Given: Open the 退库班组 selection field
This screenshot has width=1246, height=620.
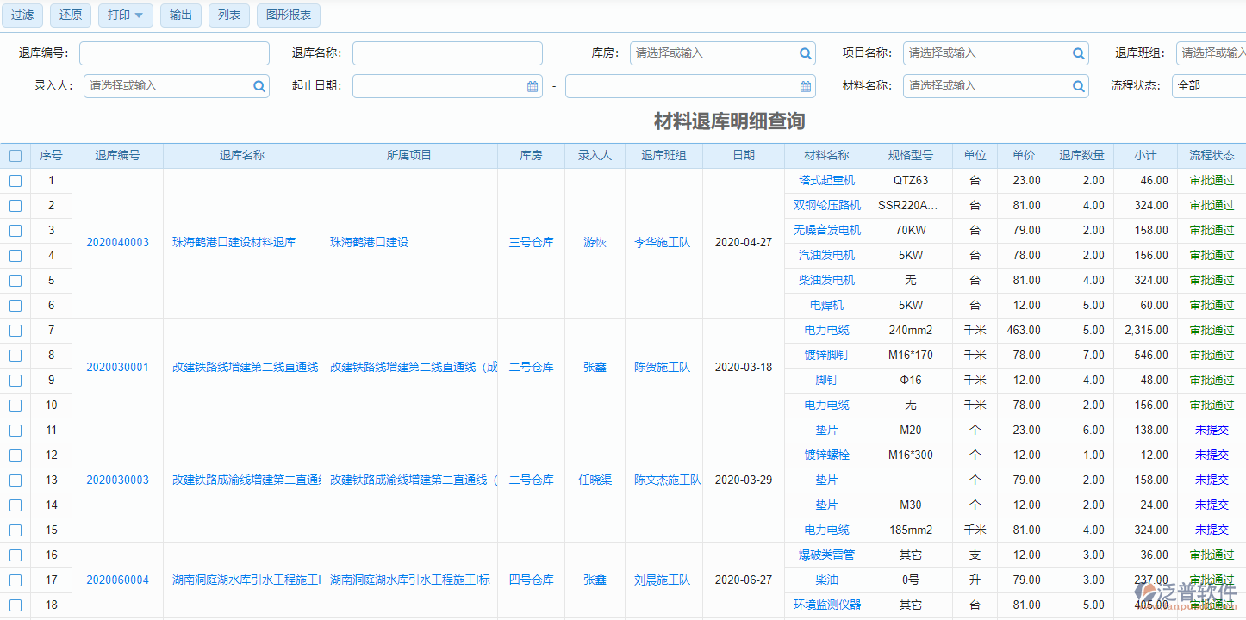Looking at the screenshot, I should point(1211,53).
